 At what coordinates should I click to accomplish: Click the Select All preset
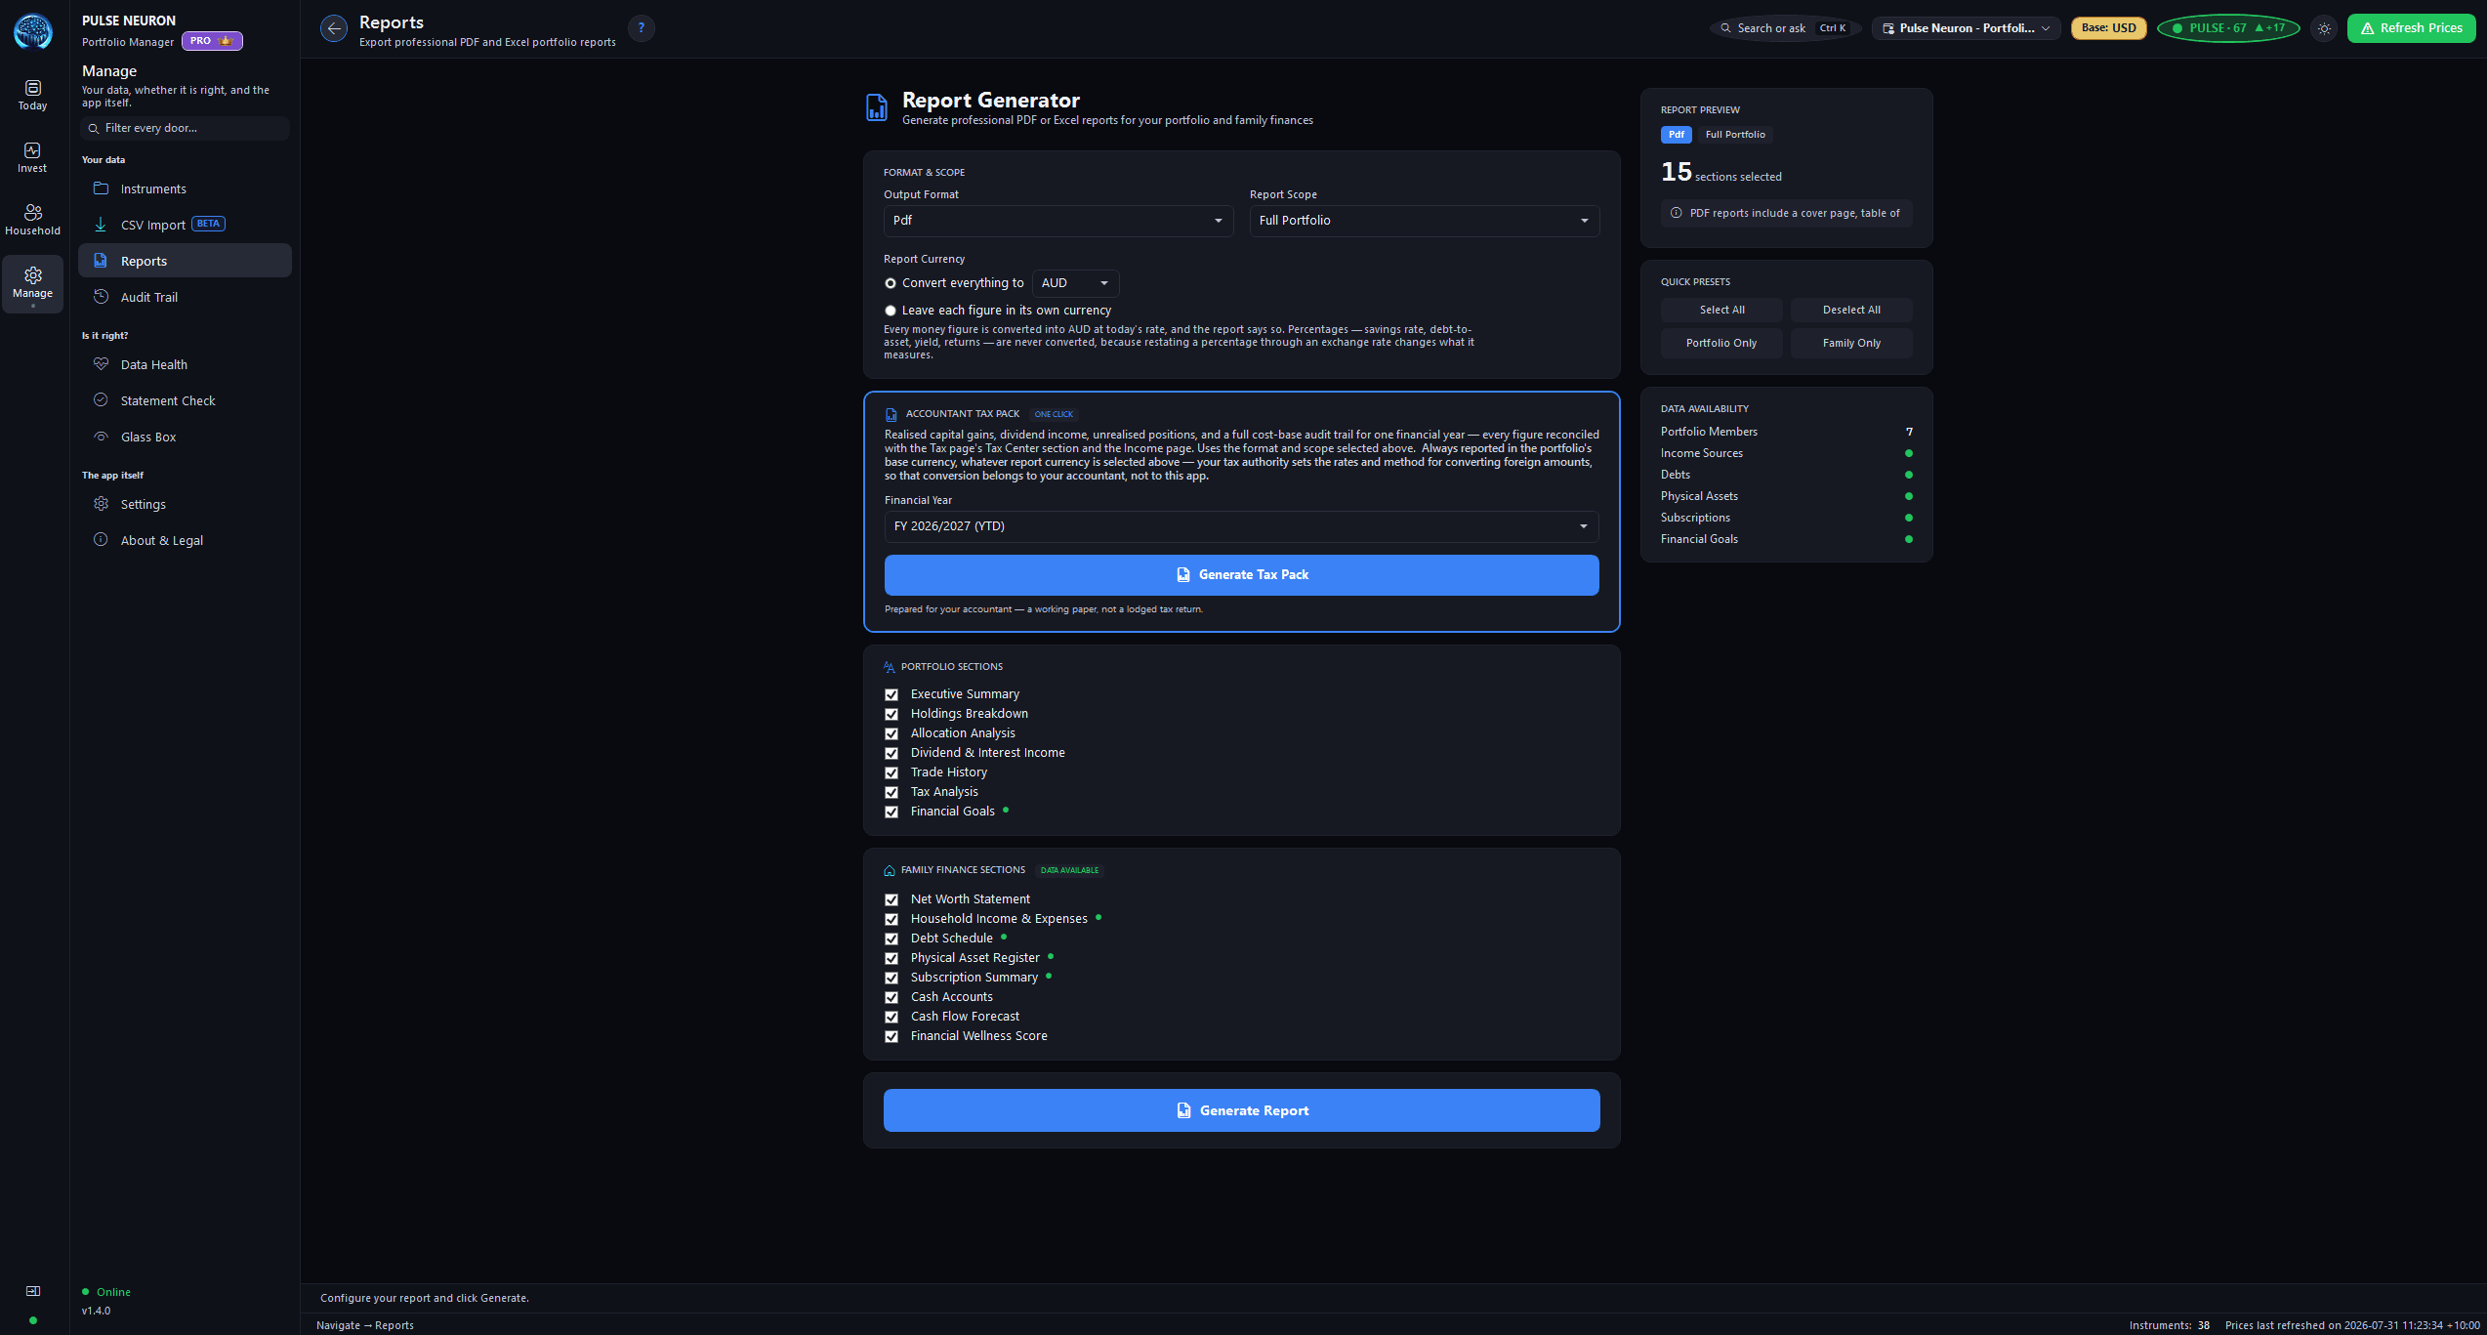pyautogui.click(x=1721, y=310)
